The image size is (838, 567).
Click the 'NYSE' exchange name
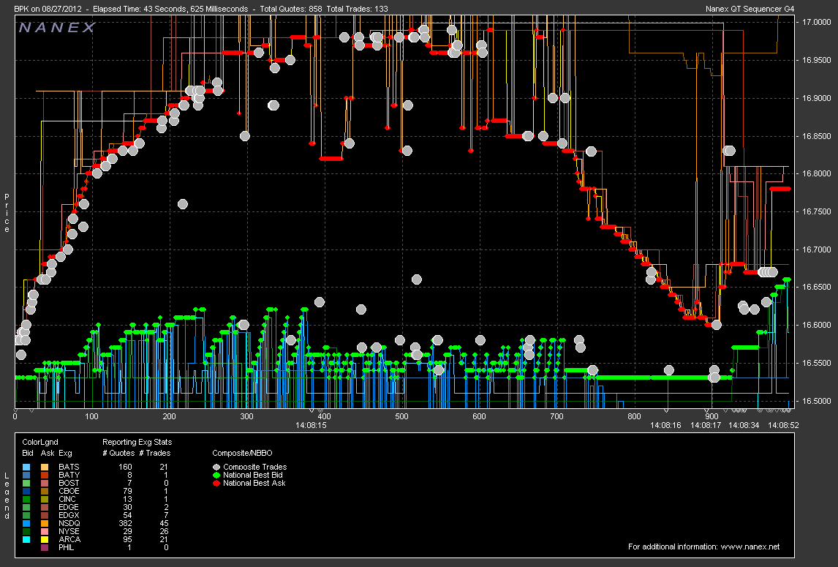pos(69,531)
